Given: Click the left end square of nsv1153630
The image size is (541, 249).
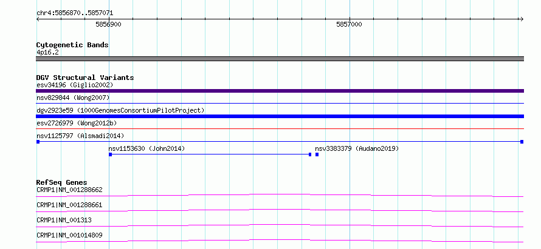Looking at the screenshot, I should point(111,154).
